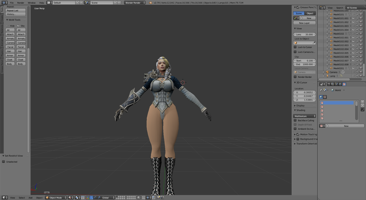Viewport: 366px width, 200px height.
Task: Open the Multitexture shading dropdown
Action: 305,116
